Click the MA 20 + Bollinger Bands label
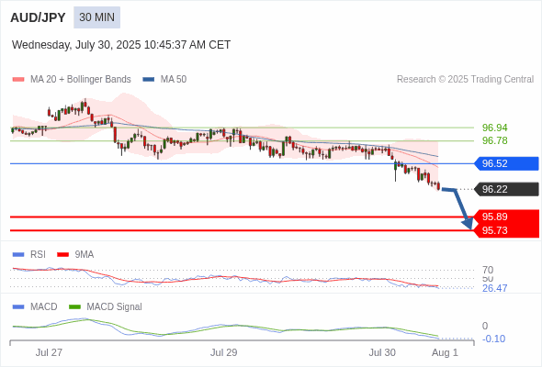 81,80
